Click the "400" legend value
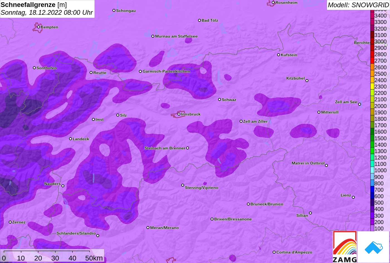The height and width of the screenshot is (263, 390). pos(379,209)
